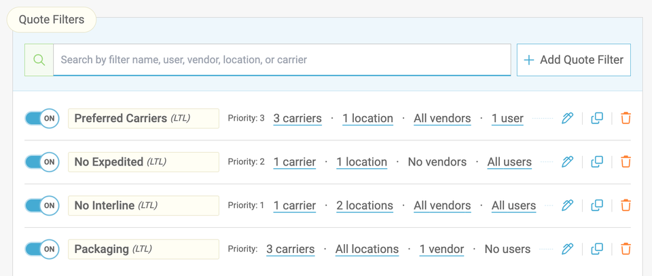The image size is (652, 276).
Task: Duplicate the Preferred Carriers filter
Action: coord(597,118)
